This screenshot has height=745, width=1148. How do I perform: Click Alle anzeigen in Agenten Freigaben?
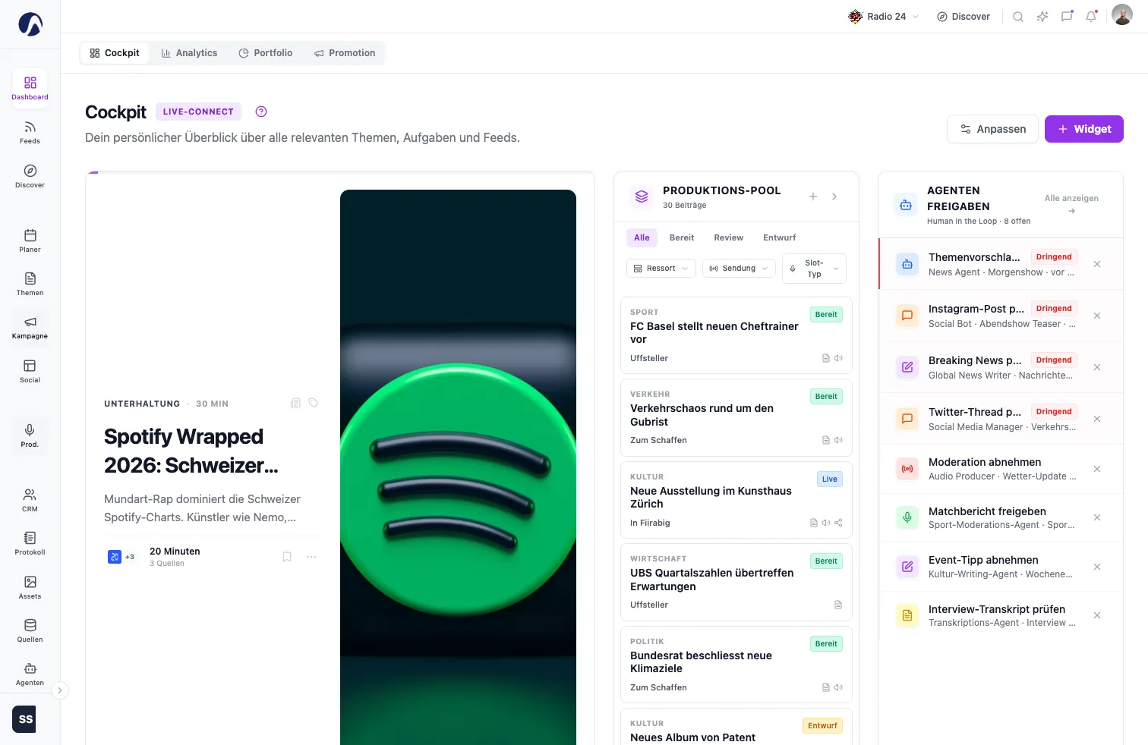[1071, 204]
